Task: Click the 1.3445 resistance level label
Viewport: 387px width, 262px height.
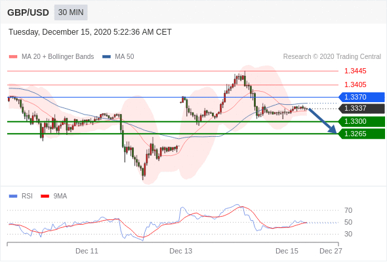Action: coord(355,71)
